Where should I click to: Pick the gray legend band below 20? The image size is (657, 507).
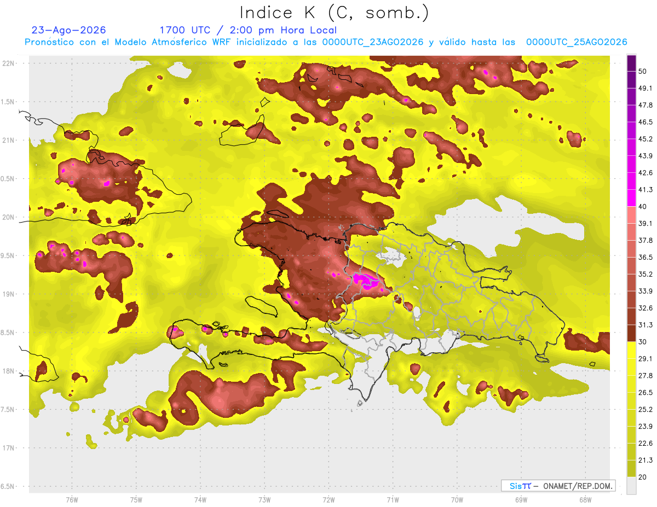click(x=631, y=486)
